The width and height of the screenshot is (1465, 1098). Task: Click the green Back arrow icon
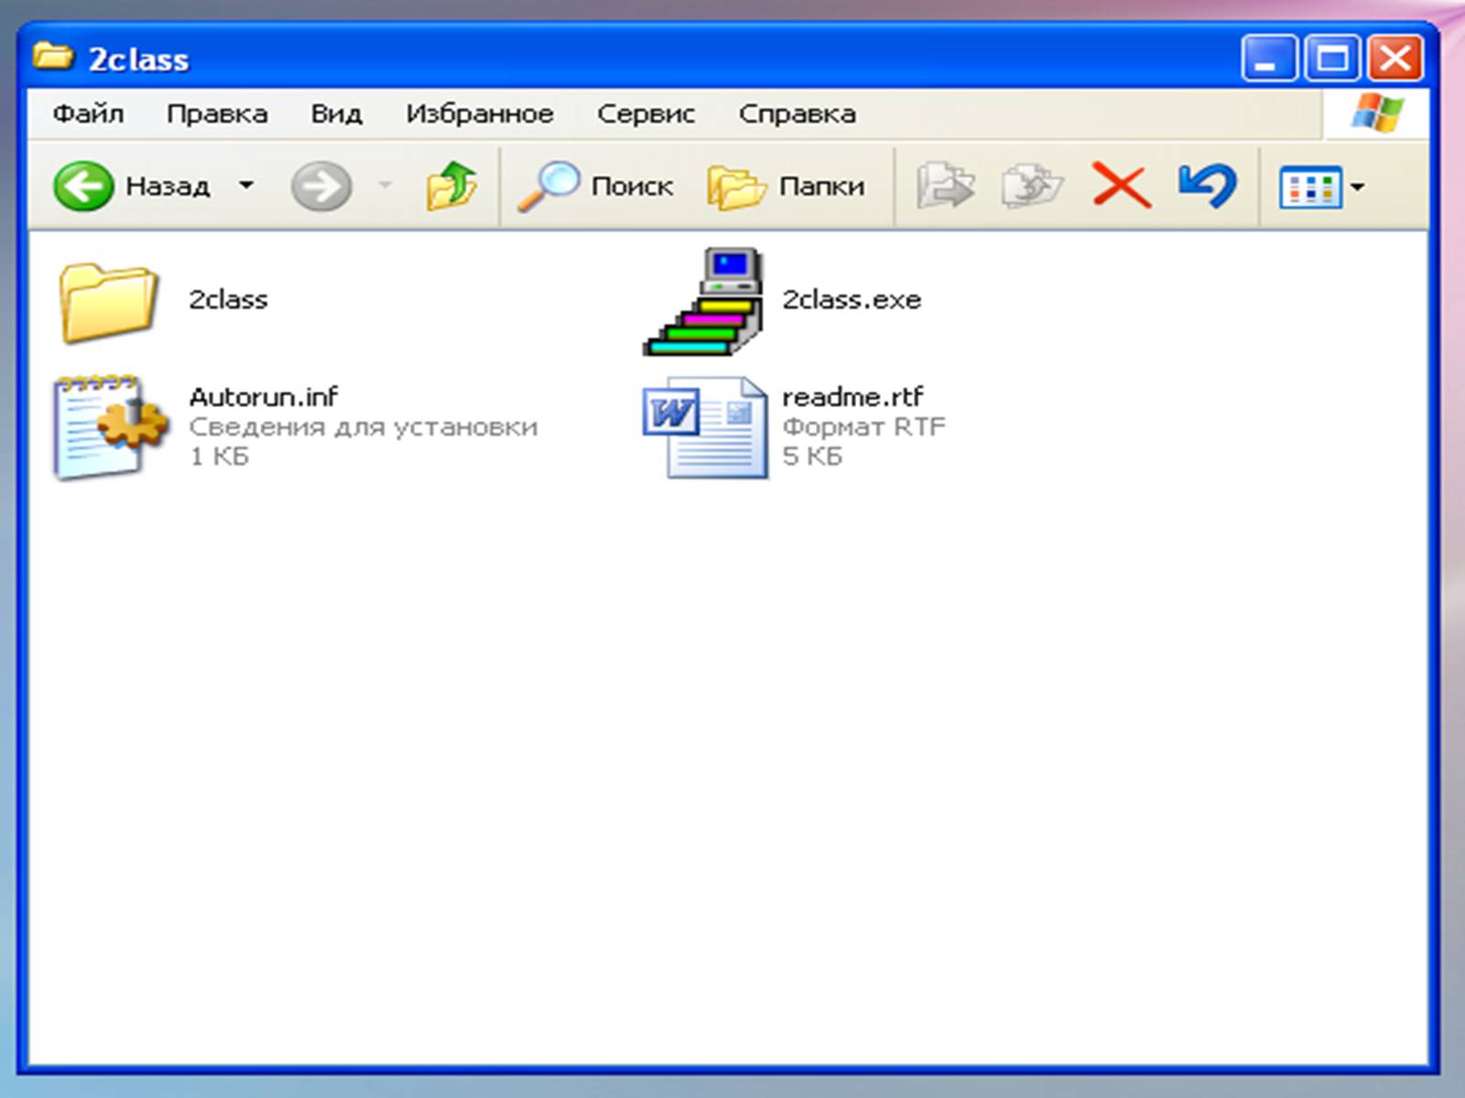click(x=83, y=186)
